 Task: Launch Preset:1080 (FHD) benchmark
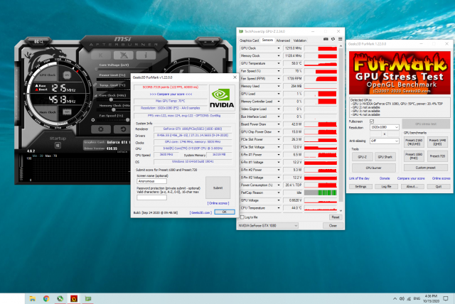[414, 156]
